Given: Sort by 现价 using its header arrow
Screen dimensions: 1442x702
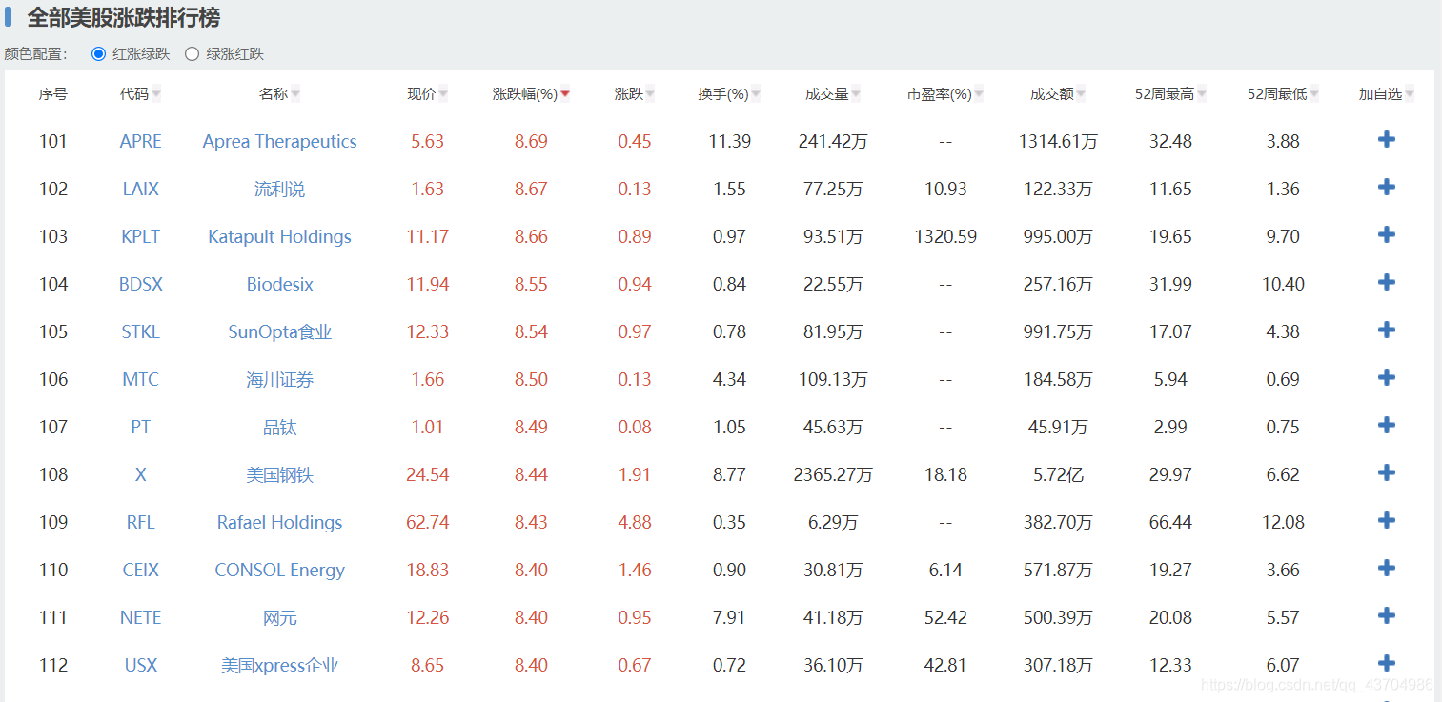Looking at the screenshot, I should tap(443, 94).
